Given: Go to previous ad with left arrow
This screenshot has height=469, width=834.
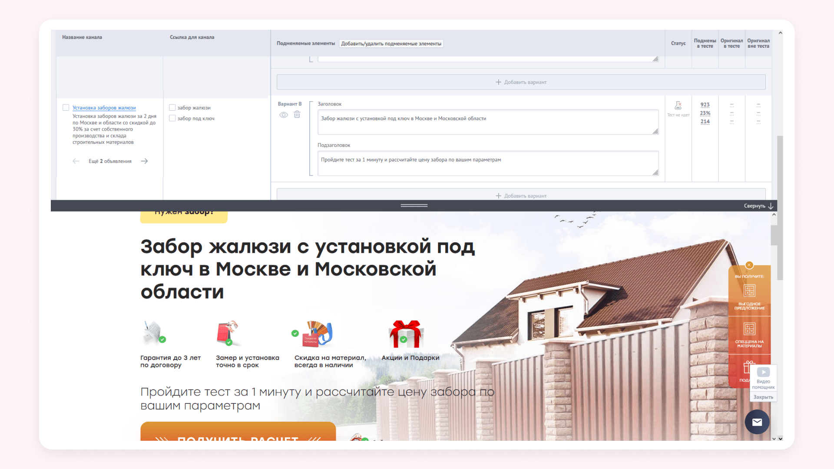Looking at the screenshot, I should (x=76, y=161).
